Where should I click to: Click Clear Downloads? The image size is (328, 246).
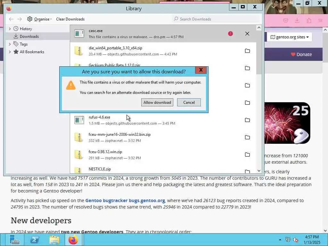[x=70, y=19]
